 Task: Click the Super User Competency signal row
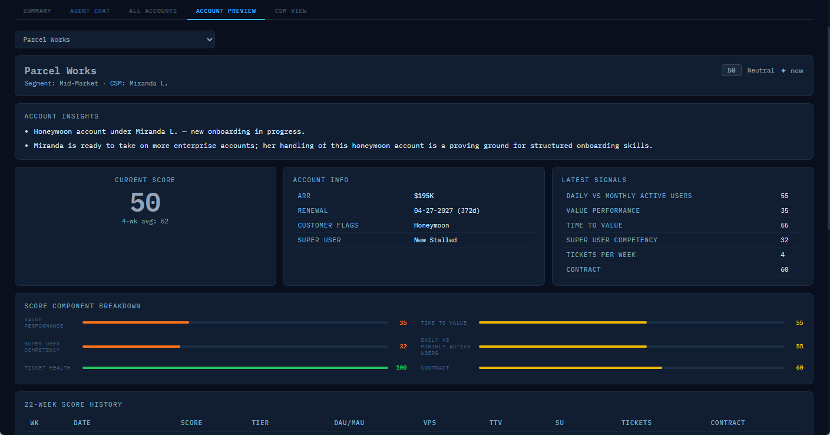[682, 240]
